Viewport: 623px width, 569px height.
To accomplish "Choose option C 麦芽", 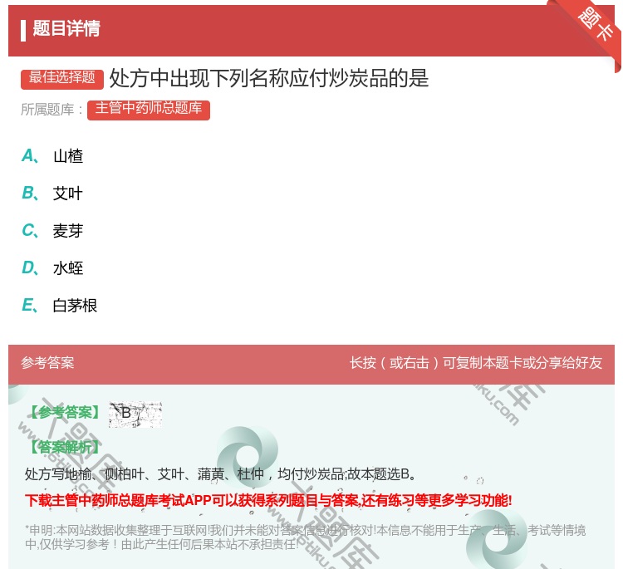I will coord(52,230).
